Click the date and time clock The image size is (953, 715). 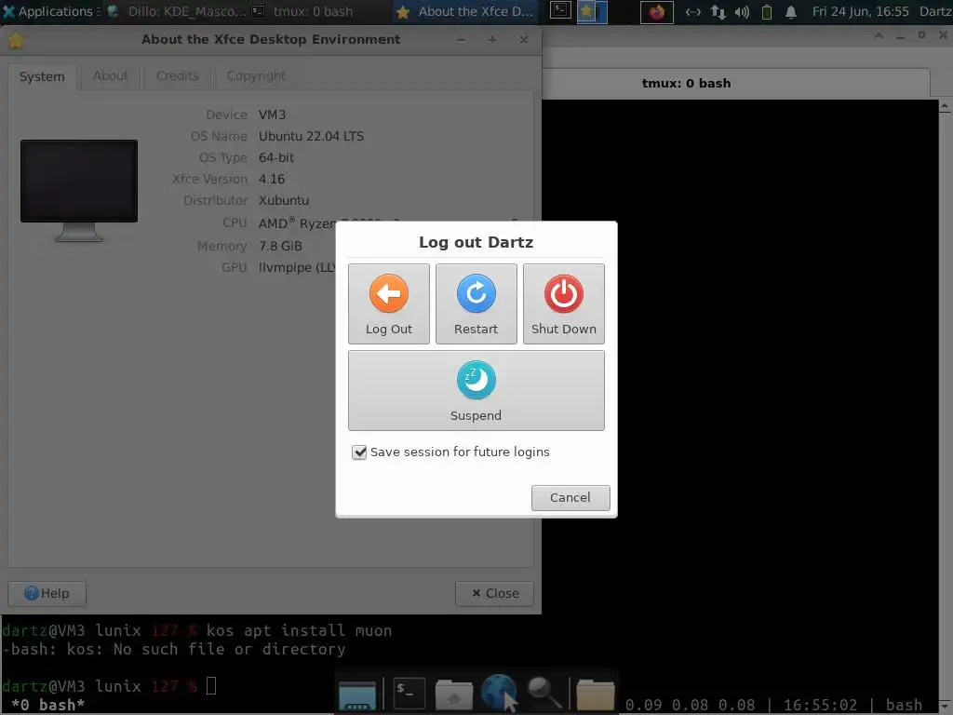(x=860, y=11)
